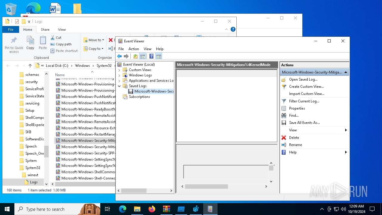Click the red Delete action
The height and width of the screenshot is (215, 382).
click(x=294, y=138)
